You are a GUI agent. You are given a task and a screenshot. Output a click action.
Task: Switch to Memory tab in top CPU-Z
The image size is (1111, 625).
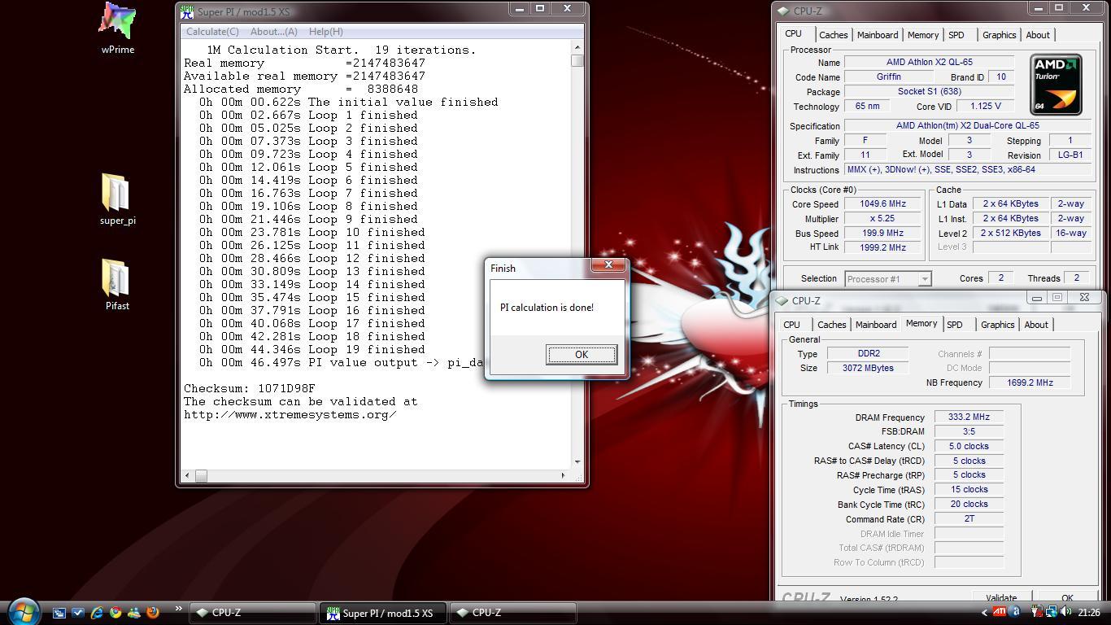coord(923,35)
